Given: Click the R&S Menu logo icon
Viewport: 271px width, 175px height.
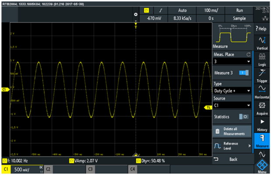Looking at the screenshot, I should pyautogui.click(x=262, y=166).
